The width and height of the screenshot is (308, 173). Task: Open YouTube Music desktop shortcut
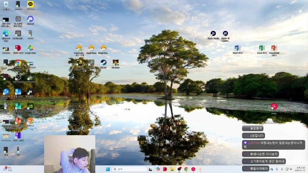point(274,108)
